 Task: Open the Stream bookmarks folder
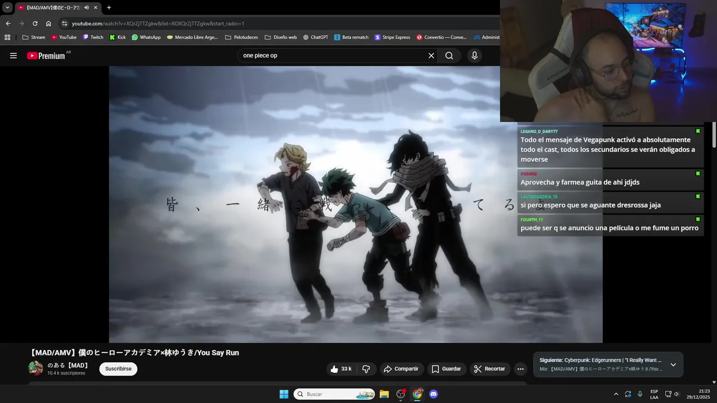(x=34, y=38)
